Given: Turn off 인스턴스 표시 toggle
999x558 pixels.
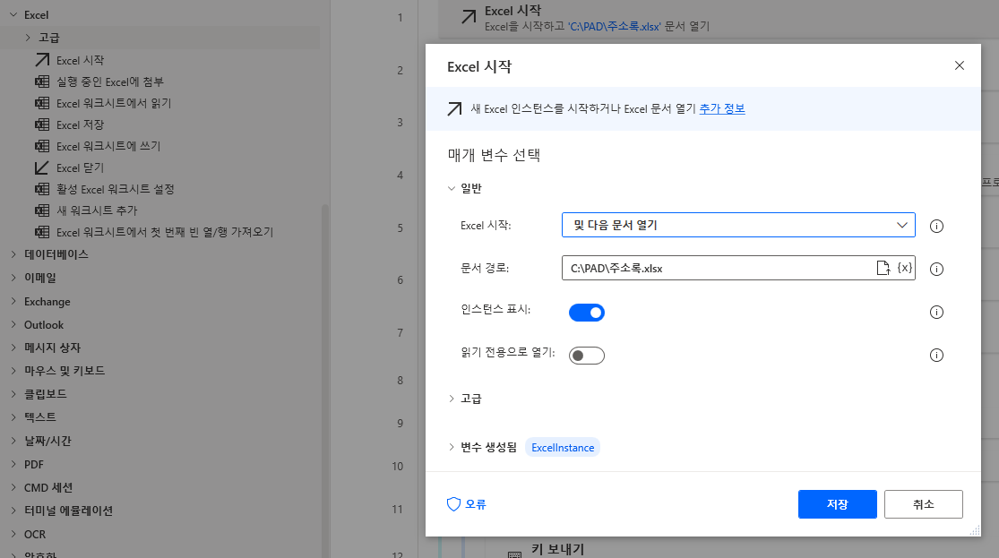Looking at the screenshot, I should click(x=587, y=313).
